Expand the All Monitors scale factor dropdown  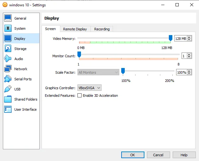pyautogui.click(x=98, y=72)
